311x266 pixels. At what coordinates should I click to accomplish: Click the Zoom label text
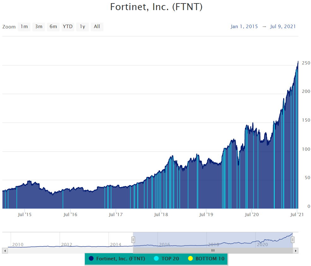(x=9, y=27)
